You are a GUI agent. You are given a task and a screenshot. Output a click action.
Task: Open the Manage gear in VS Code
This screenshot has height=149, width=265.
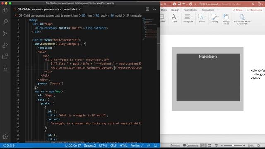[x=5, y=137]
